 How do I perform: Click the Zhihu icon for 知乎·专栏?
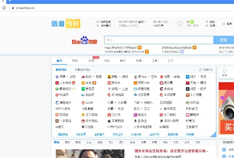188,77
